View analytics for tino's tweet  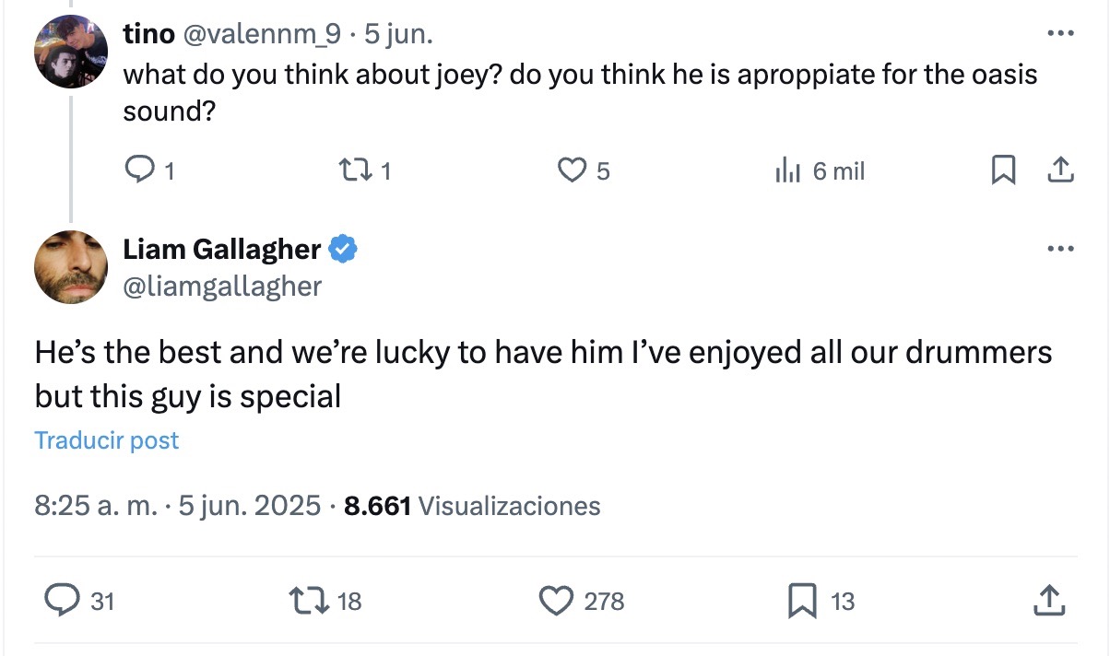(786, 170)
